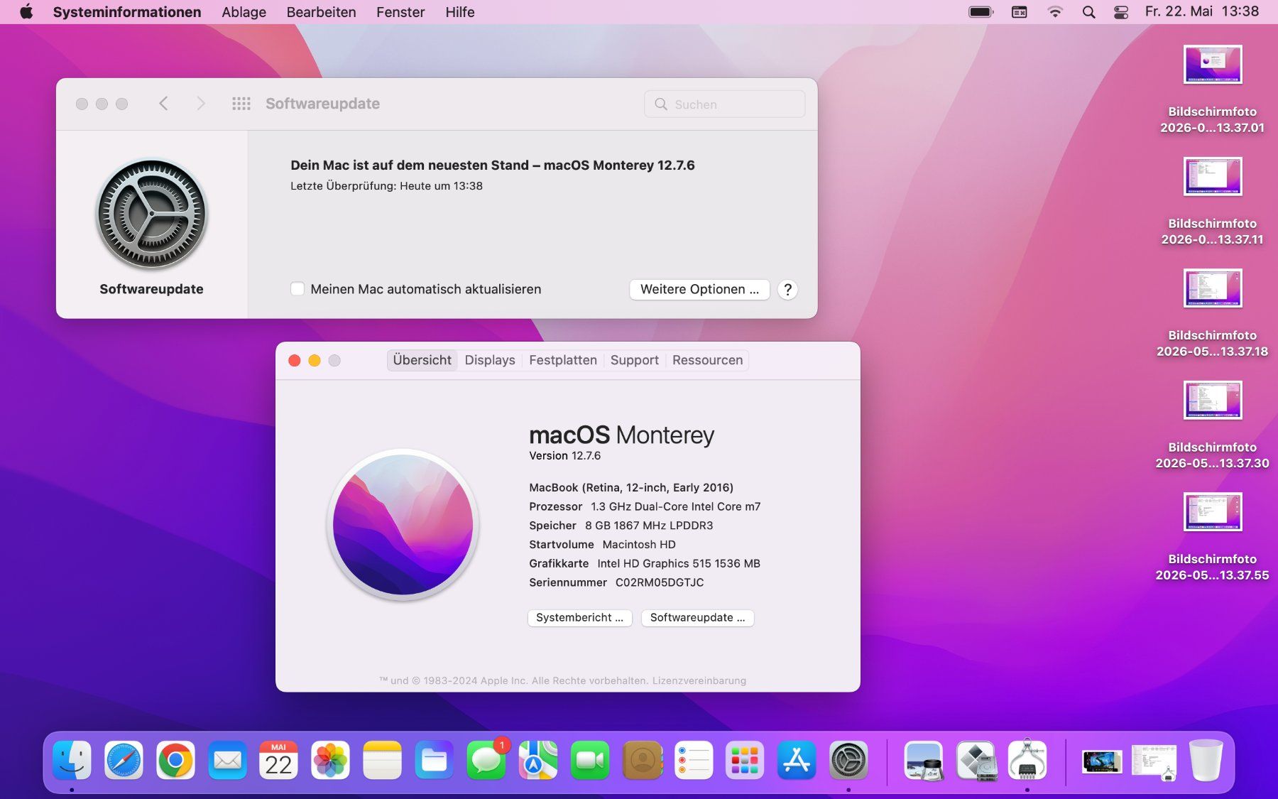Open Finder from the Dock
This screenshot has height=799, width=1278.
[x=72, y=760]
